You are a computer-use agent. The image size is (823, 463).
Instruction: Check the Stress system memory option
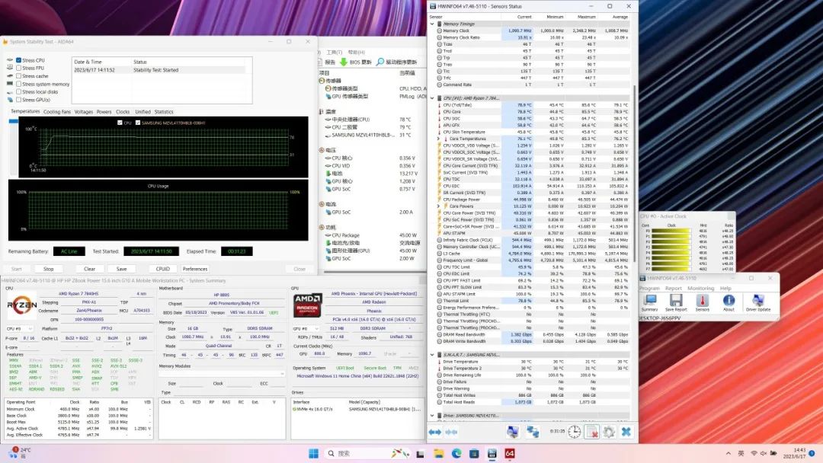tap(18, 84)
